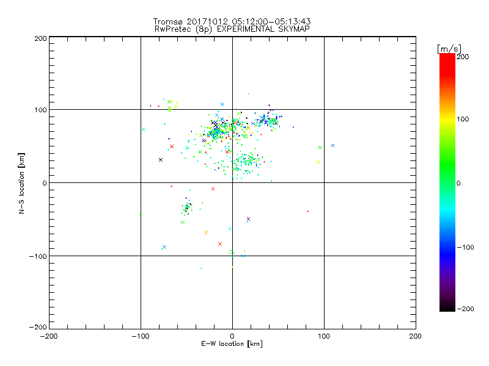The height and width of the screenshot is (366, 489).
Task: Click the isolated black X marker on the left
Action: tap(161, 160)
